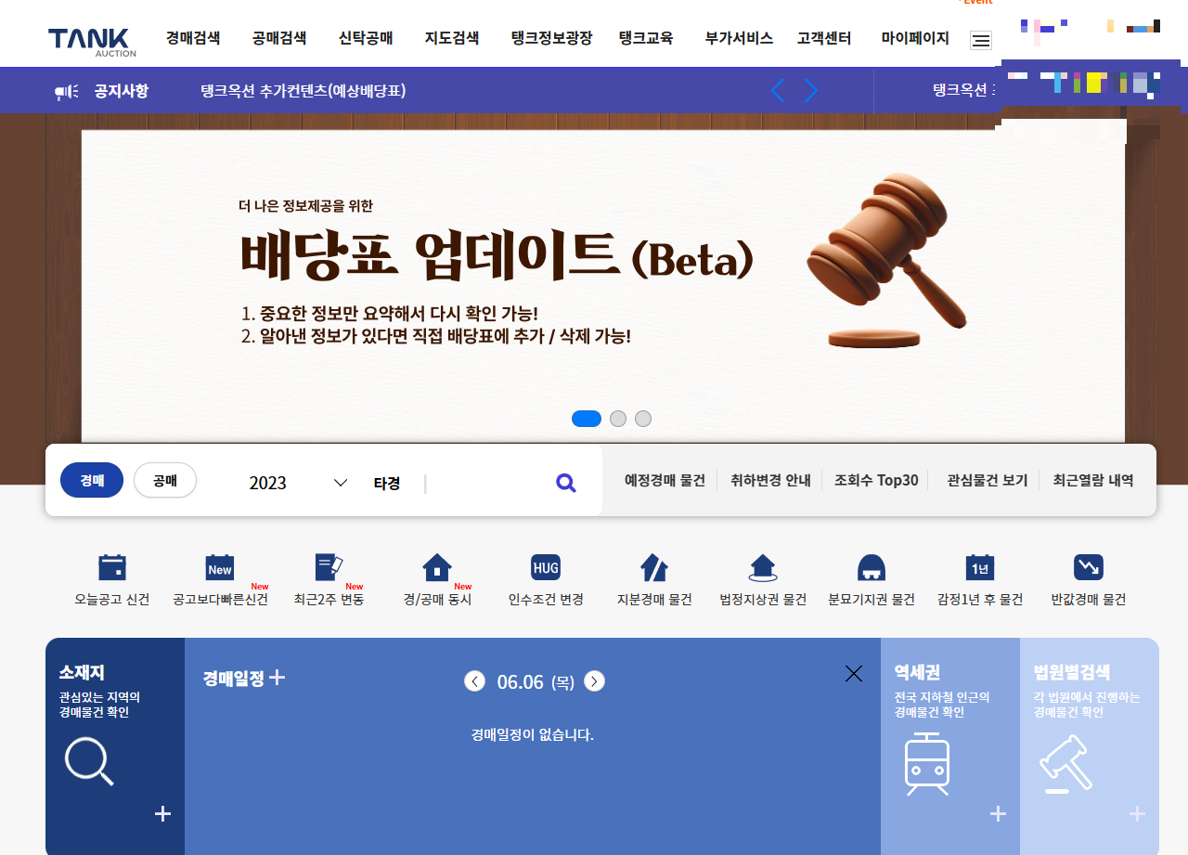Click the 06.06 (목) date text
This screenshot has width=1188, height=855.
click(536, 682)
